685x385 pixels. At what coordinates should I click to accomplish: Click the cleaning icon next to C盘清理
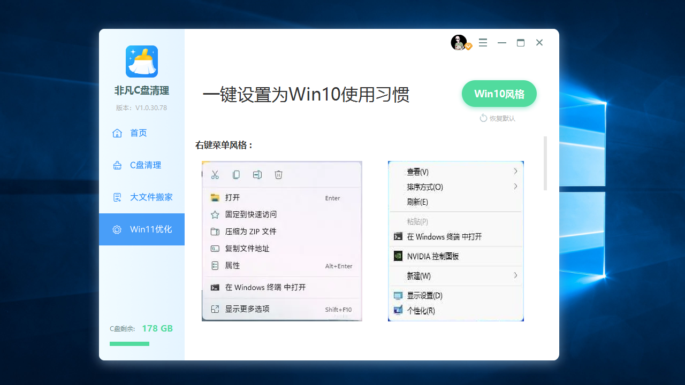117,165
